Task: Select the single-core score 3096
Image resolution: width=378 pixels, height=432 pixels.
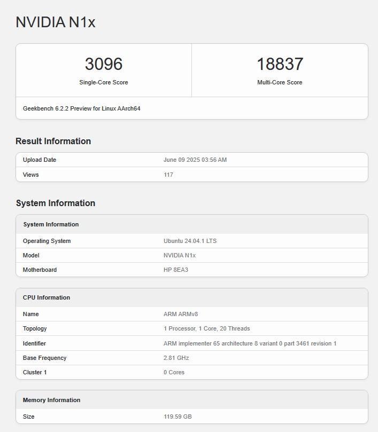Action: pyautogui.click(x=104, y=64)
